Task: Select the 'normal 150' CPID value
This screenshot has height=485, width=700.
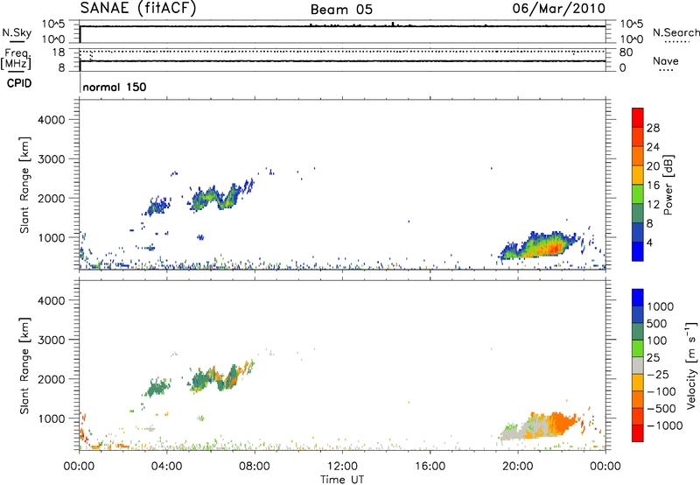Action: pos(115,87)
